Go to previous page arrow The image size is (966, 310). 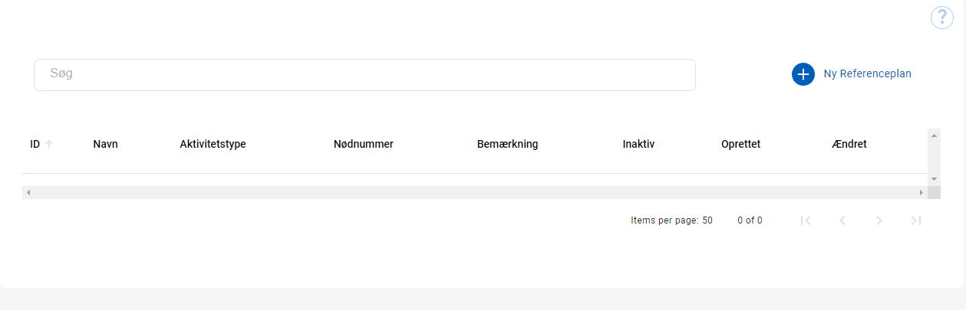[x=842, y=220]
